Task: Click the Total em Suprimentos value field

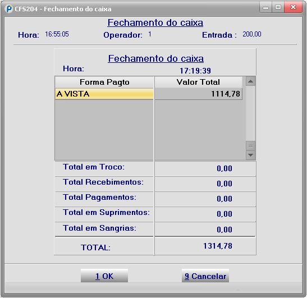Action: 205,214
